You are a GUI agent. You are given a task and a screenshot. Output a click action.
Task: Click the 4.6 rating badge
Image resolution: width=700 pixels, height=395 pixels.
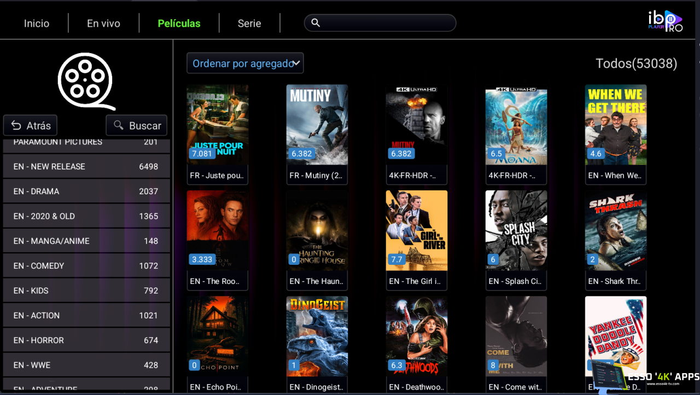pyautogui.click(x=596, y=154)
